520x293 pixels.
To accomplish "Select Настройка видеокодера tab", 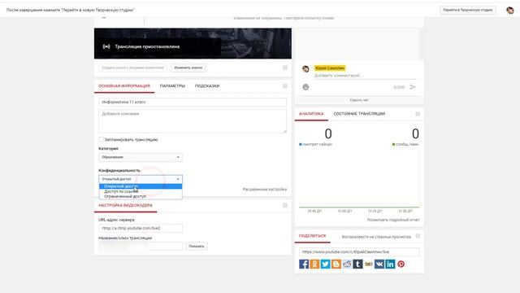I will pos(125,205).
